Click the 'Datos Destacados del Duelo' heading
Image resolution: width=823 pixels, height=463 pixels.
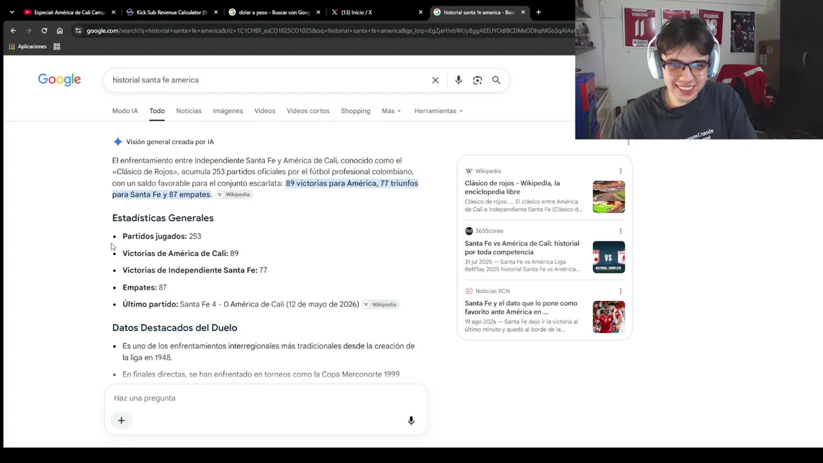[175, 328]
